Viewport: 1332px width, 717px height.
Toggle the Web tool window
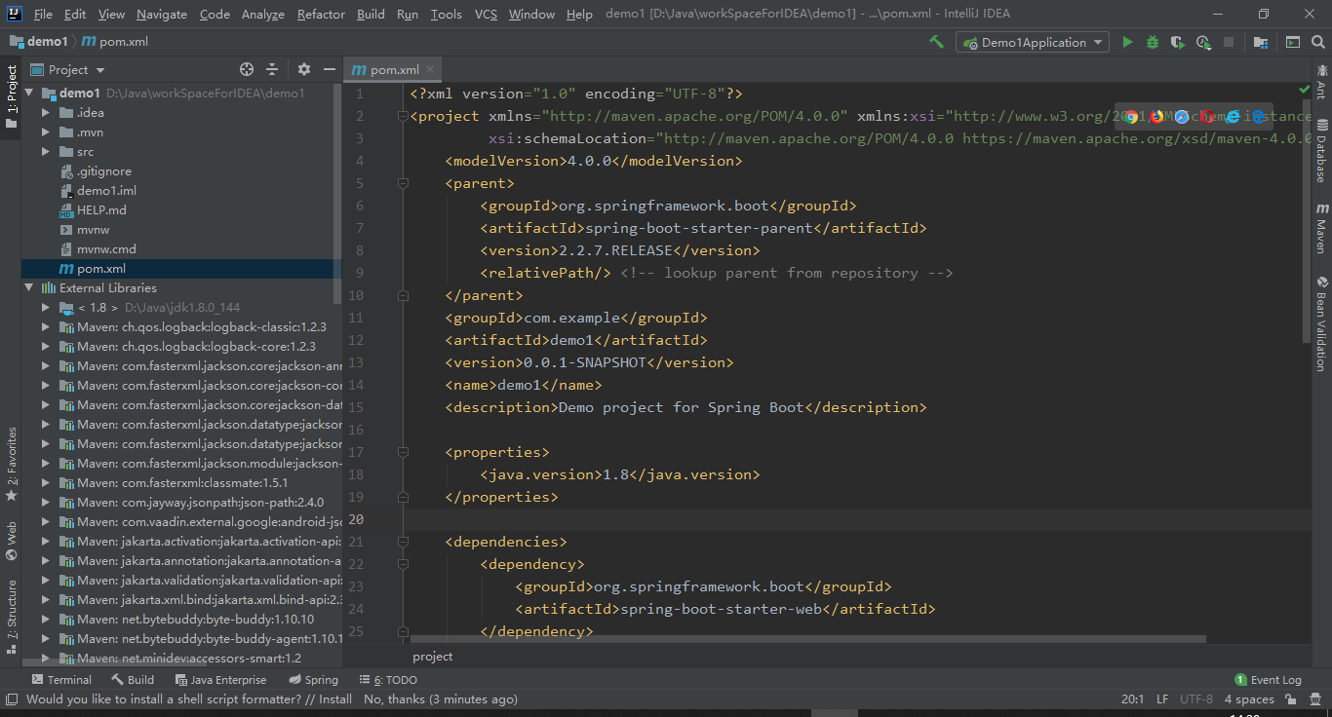(12, 542)
